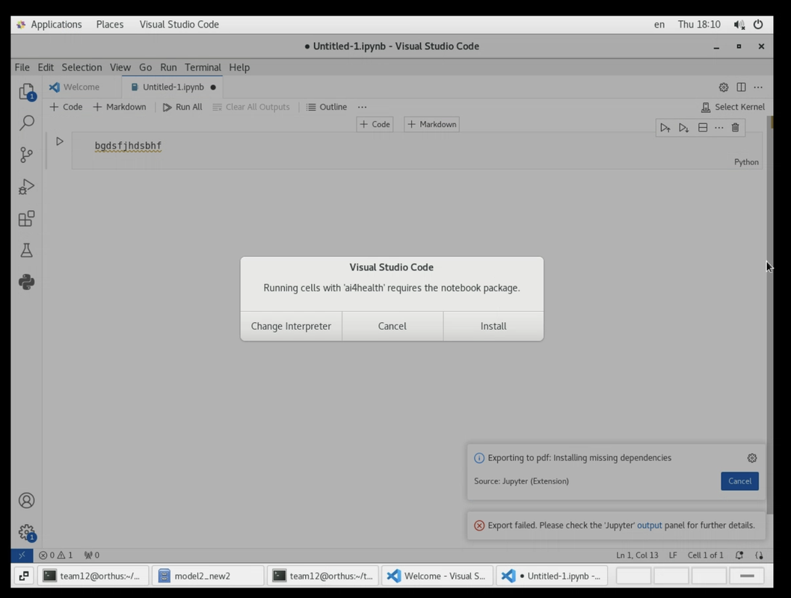This screenshot has width=791, height=598.
Task: Click the ports forwarded status item
Action: (92, 555)
